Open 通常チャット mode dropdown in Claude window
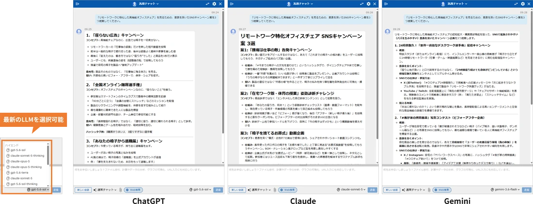The width and height of the screenshot is (533, 204). pos(259,190)
